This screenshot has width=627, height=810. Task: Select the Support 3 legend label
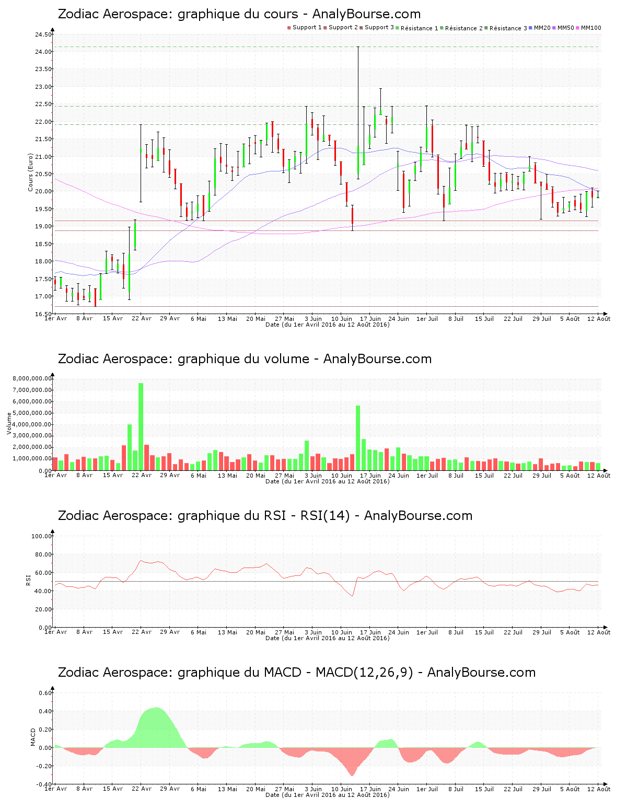379,28
